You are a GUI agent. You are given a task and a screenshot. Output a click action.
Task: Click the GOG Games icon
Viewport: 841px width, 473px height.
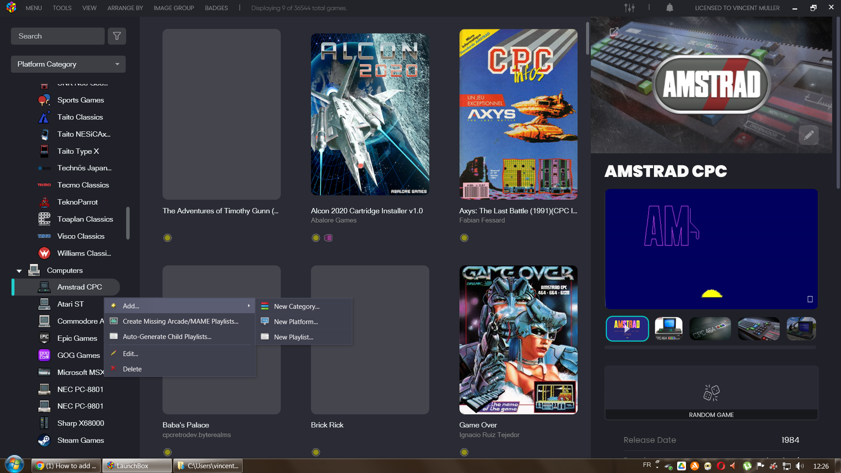(44, 356)
